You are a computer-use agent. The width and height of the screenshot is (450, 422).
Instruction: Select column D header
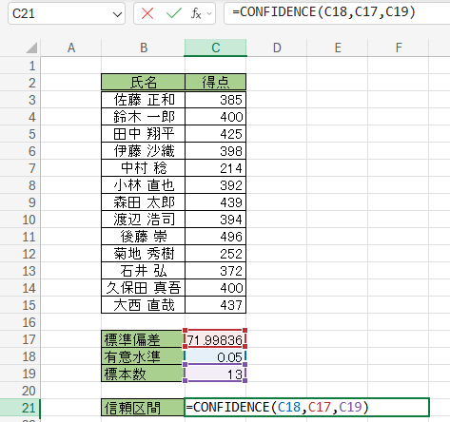(x=277, y=48)
